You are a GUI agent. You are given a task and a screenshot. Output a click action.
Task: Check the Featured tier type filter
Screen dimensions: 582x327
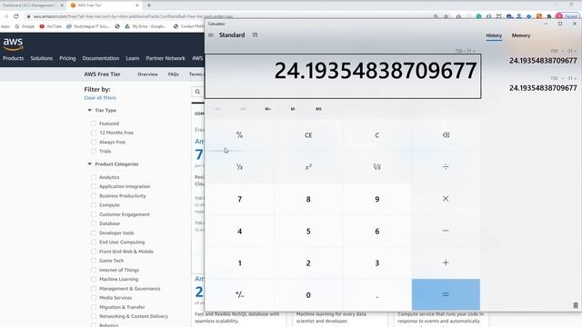coord(94,124)
